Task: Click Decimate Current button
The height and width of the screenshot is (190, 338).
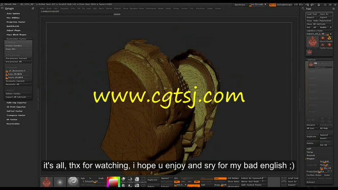Action: click(18, 81)
